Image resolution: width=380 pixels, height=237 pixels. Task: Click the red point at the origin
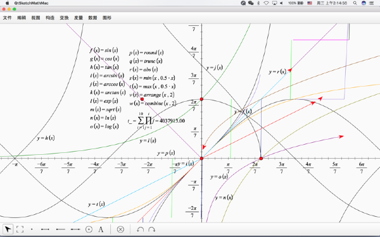tap(201, 159)
